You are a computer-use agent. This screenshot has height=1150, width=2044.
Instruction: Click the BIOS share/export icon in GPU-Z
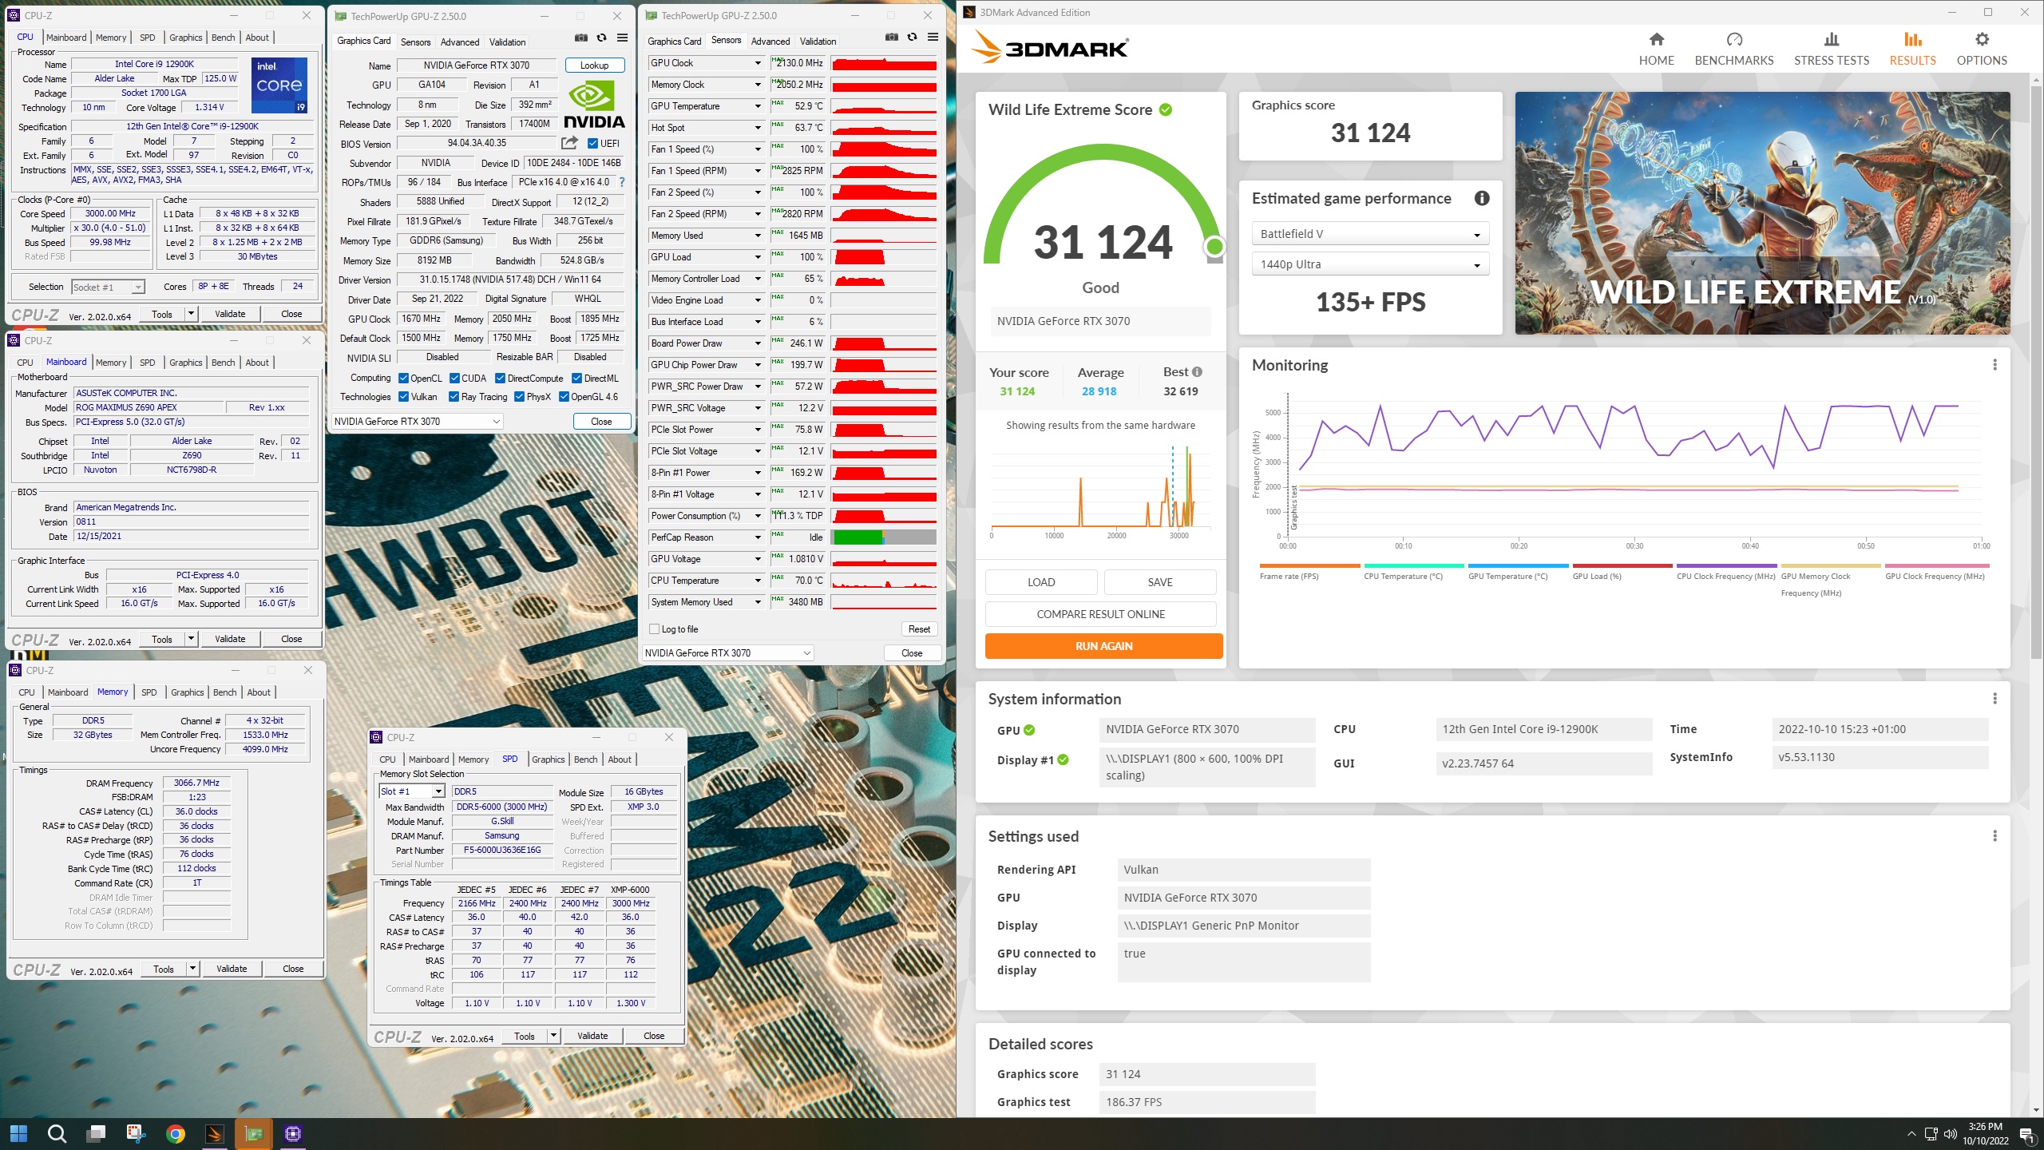(569, 143)
